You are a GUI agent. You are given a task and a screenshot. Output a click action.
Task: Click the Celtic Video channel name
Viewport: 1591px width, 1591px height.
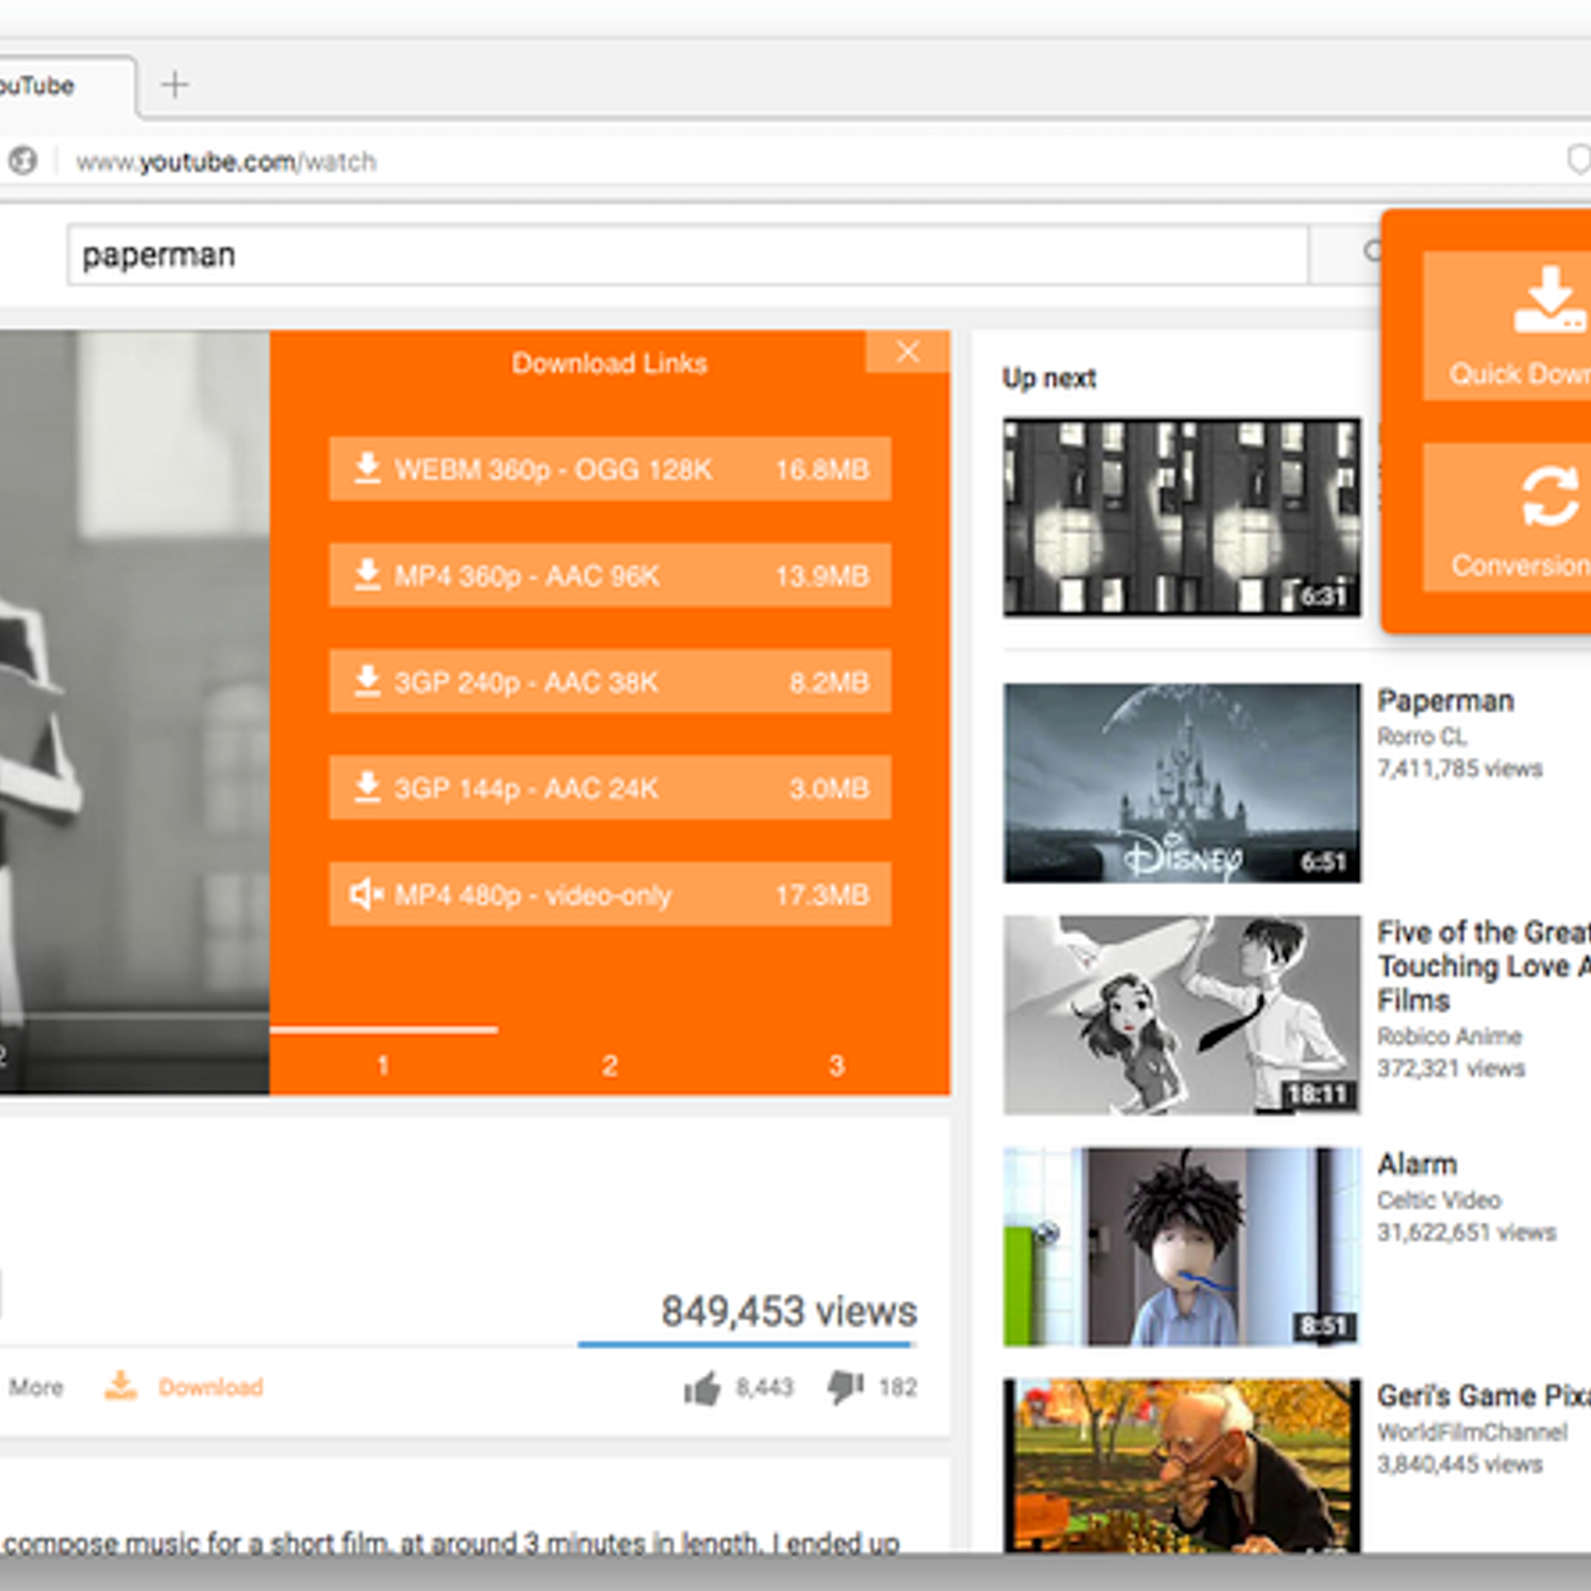click(x=1439, y=1200)
